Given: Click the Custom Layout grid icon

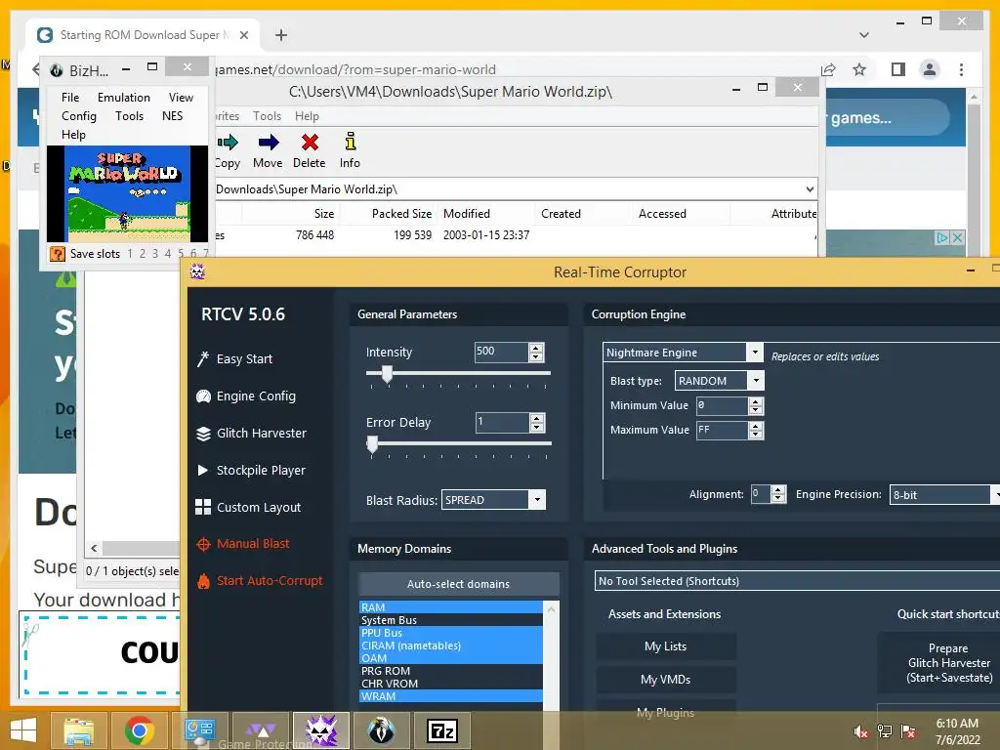Looking at the screenshot, I should click(x=203, y=507).
